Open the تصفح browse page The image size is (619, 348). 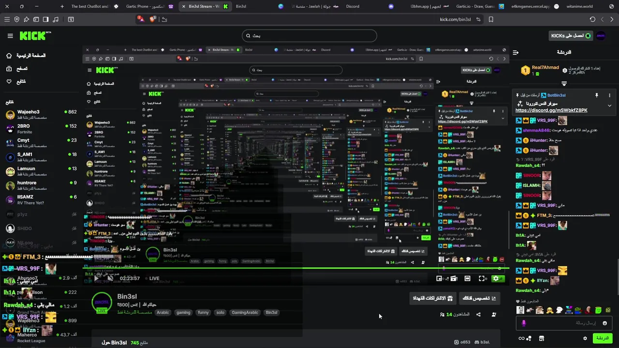17,69
